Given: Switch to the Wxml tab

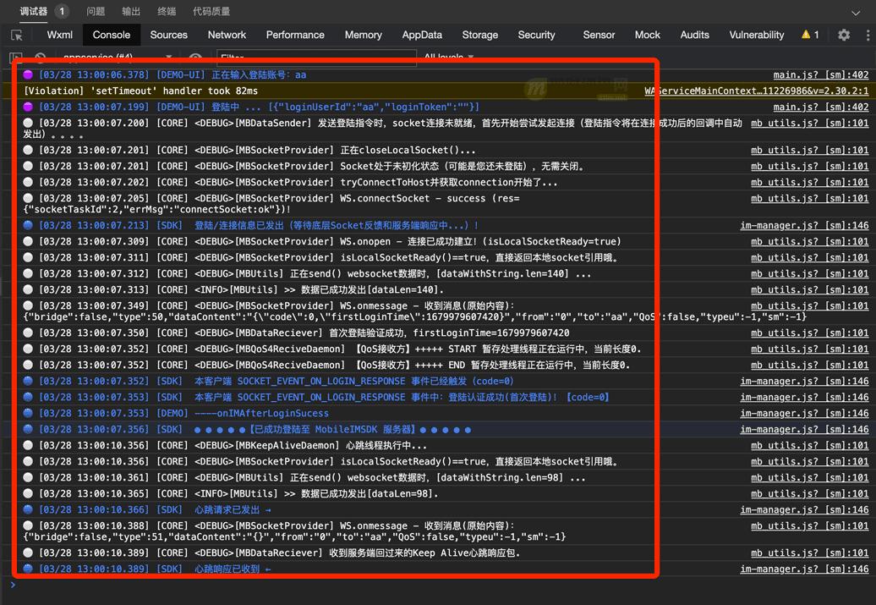Looking at the screenshot, I should click(58, 35).
